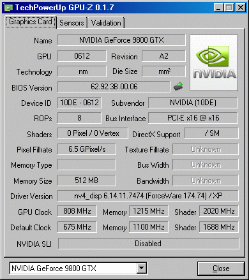Click the 'NVIDIA SLI' label
This screenshot has width=249, height=280.
34,244
